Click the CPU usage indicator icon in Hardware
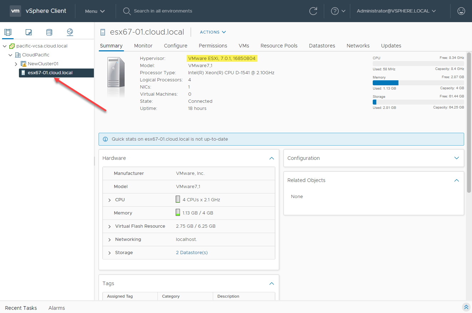Image resolution: width=472 pixels, height=313 pixels. [178, 199]
